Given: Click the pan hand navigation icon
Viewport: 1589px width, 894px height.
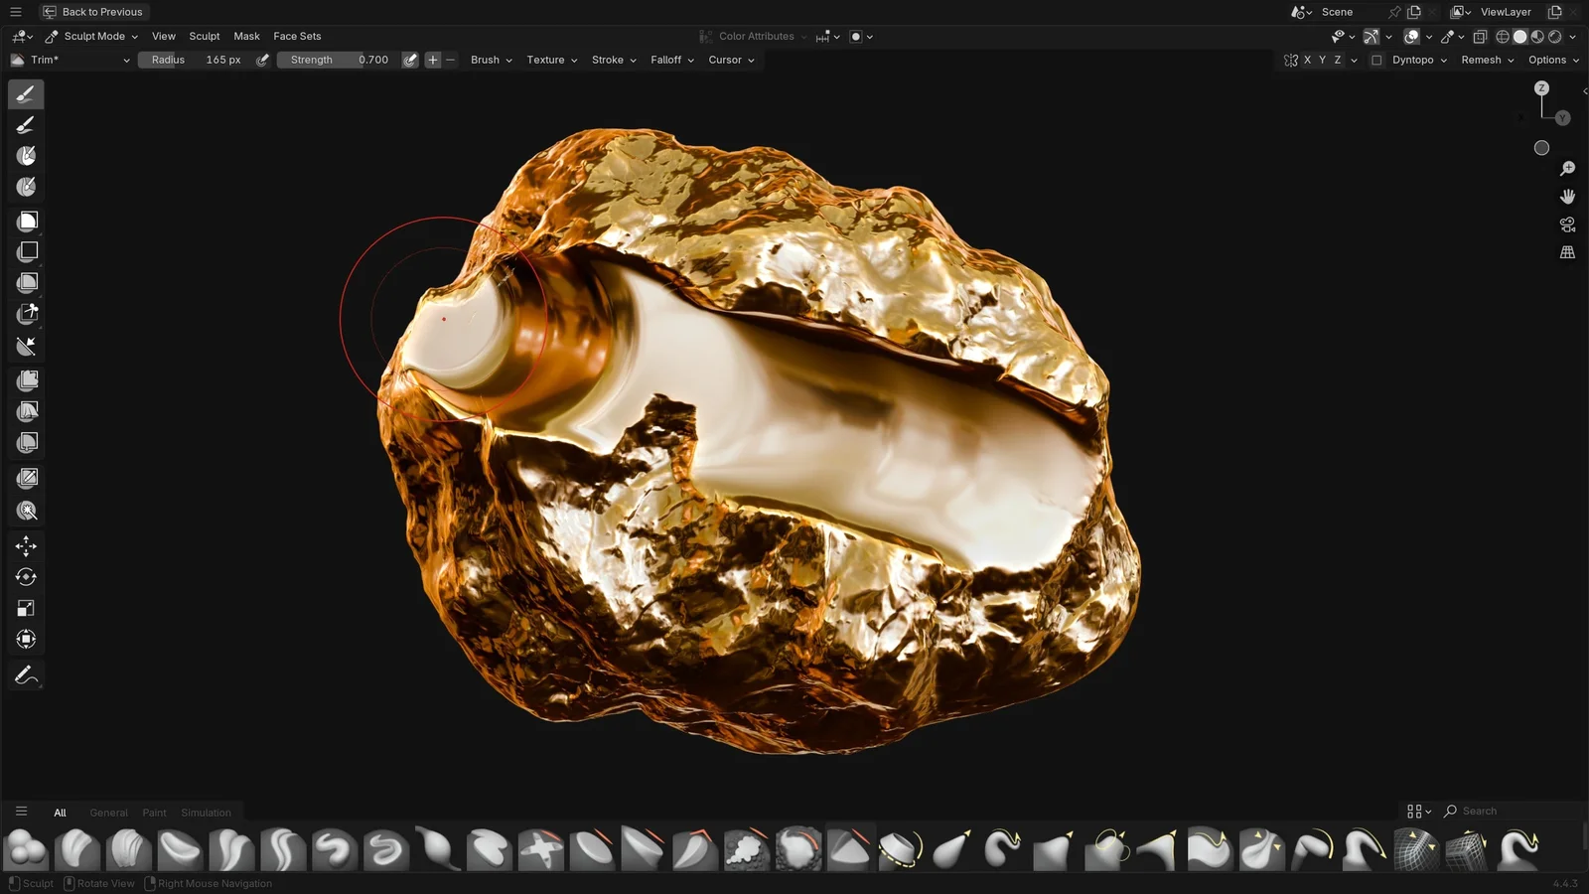Looking at the screenshot, I should click(1567, 197).
